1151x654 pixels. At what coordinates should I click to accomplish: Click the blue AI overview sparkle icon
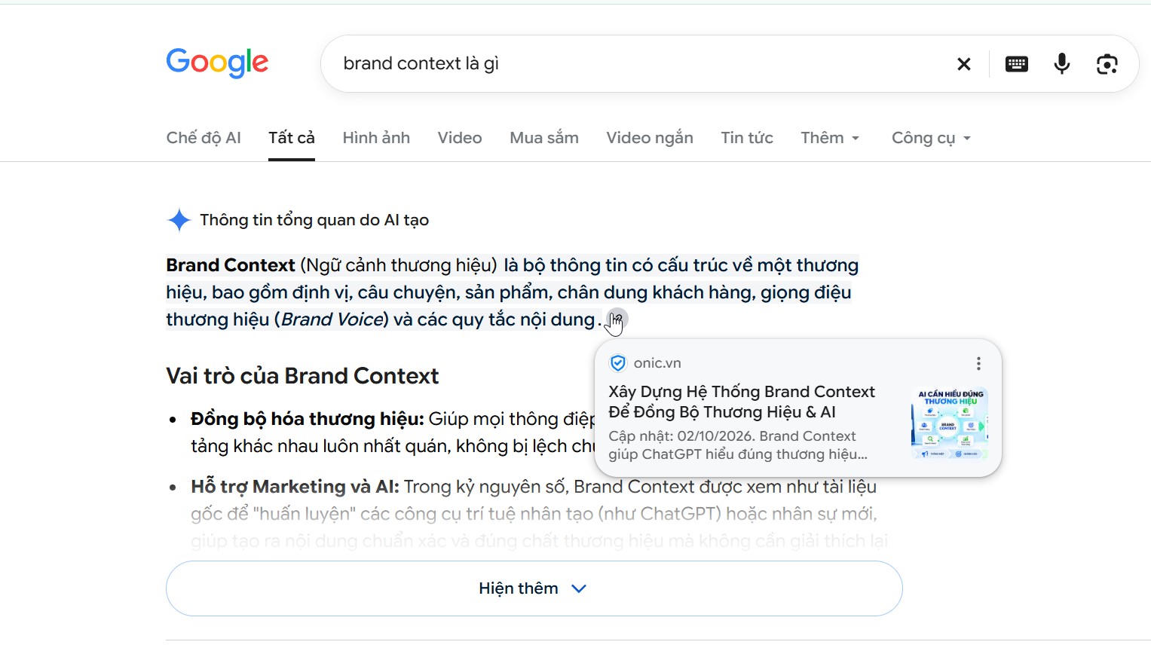(x=179, y=220)
